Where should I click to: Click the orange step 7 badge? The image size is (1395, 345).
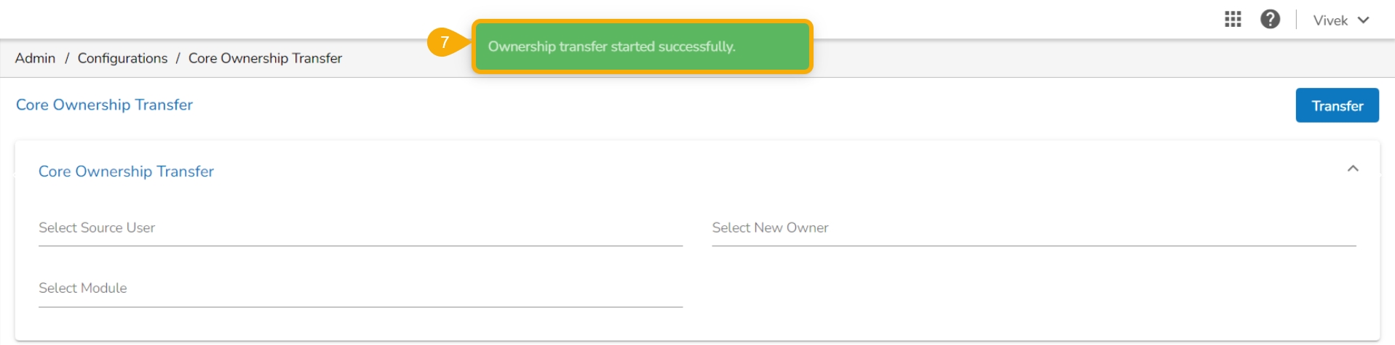[x=445, y=42]
